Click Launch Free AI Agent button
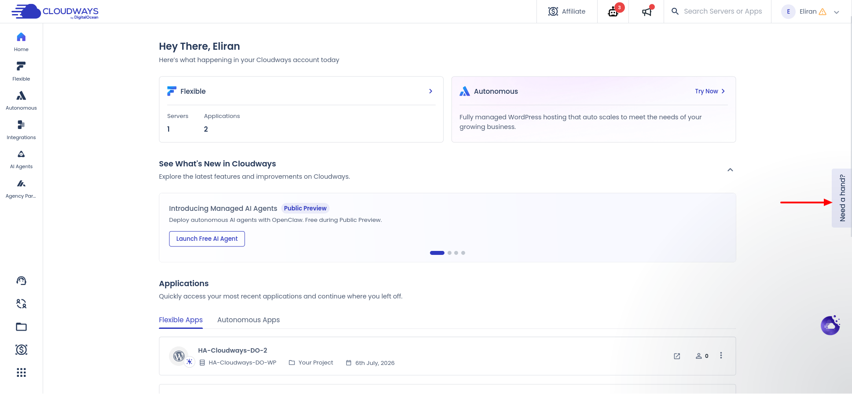This screenshot has width=852, height=394. (x=207, y=239)
